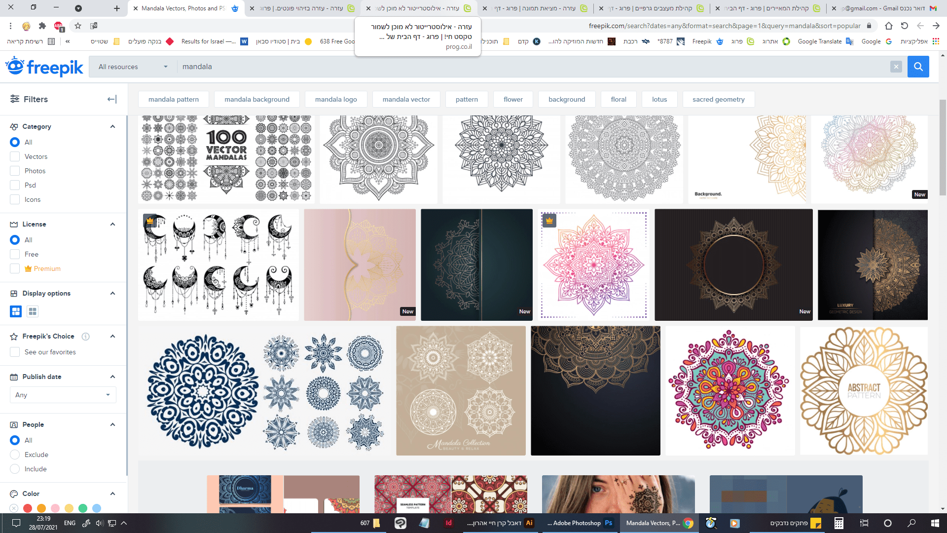Collapse the Category filter section
947x533 pixels.
[112, 126]
